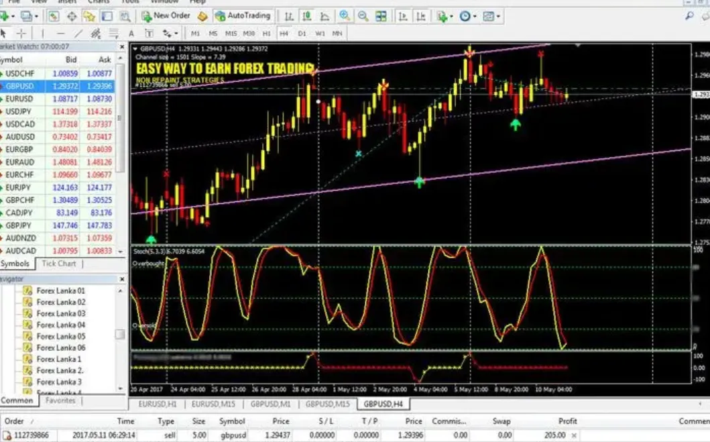Select the vertical line drawing tool
Image resolution: width=710 pixels, height=442 pixels.
tap(42, 33)
